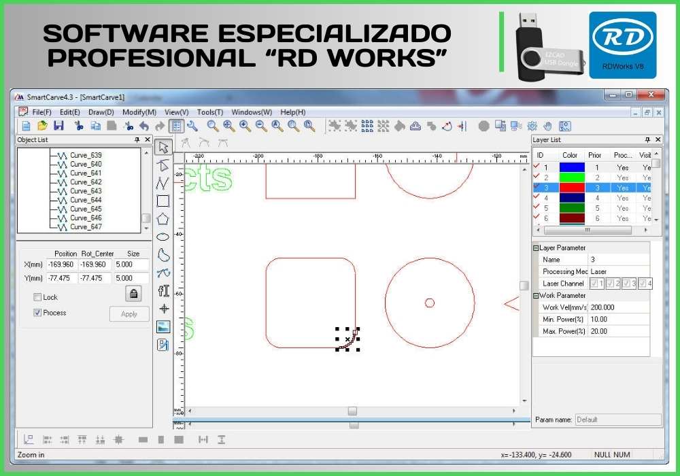Select the Bezier curve tool
The image size is (680, 476).
click(163, 273)
